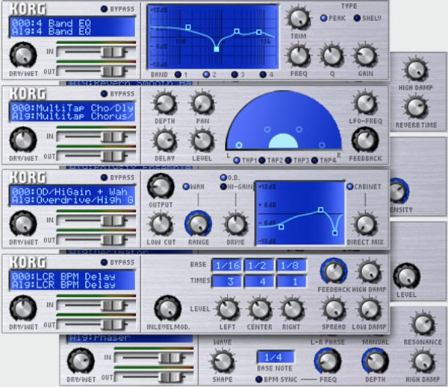Click the FREQ knob in the 4 Band EQ panel
448x387 pixels.
[x=298, y=56]
